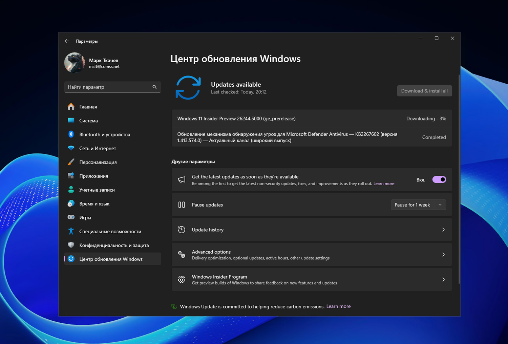The height and width of the screenshot is (344, 508).
Task: Click the Download & install all button
Action: pyautogui.click(x=424, y=91)
